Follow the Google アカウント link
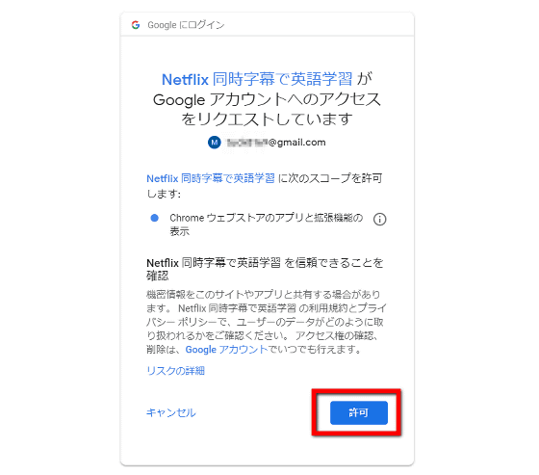Screen dimensions: 539x475 click(226, 350)
